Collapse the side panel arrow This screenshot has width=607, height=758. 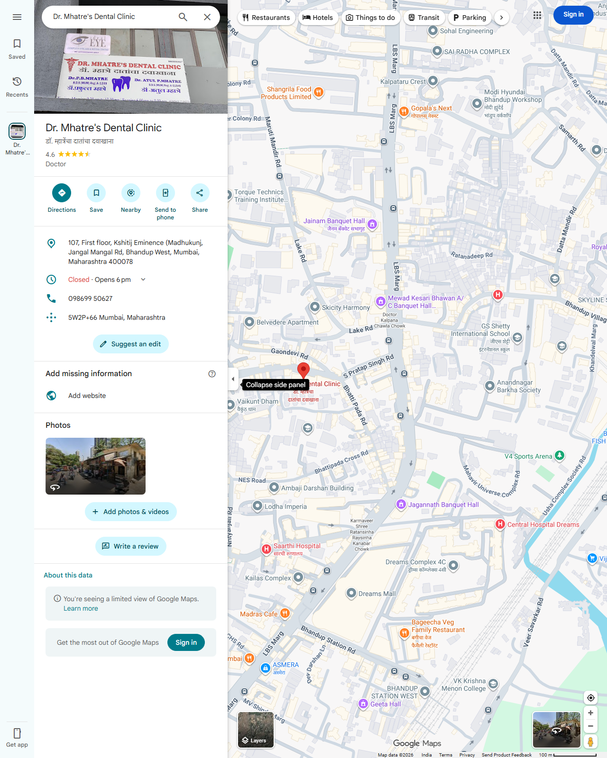233,379
